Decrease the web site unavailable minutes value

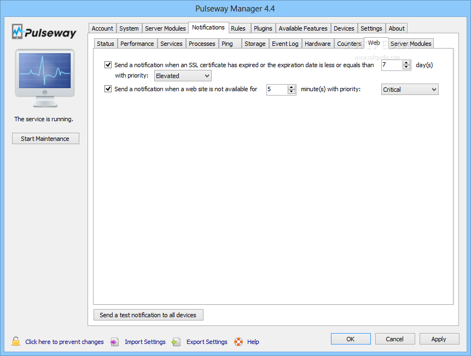point(292,92)
